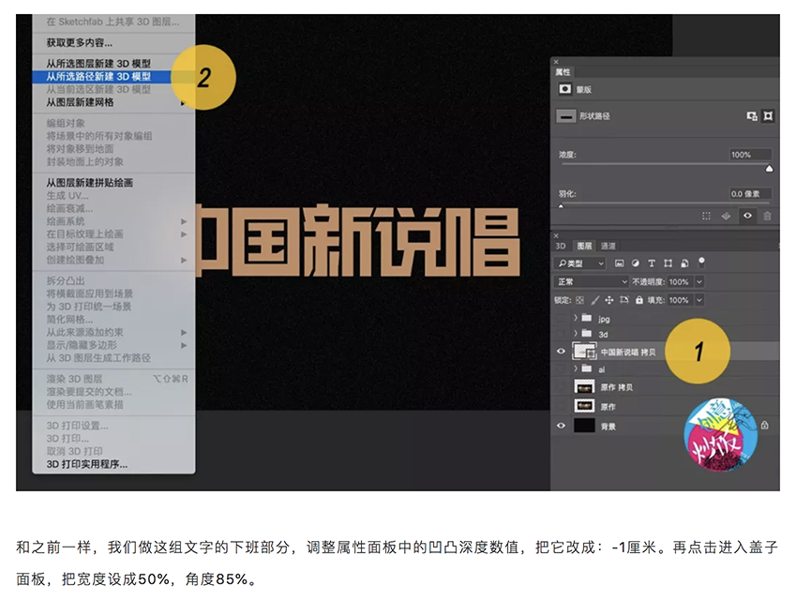Open the 从图层新建网格 submenu

coord(113,102)
